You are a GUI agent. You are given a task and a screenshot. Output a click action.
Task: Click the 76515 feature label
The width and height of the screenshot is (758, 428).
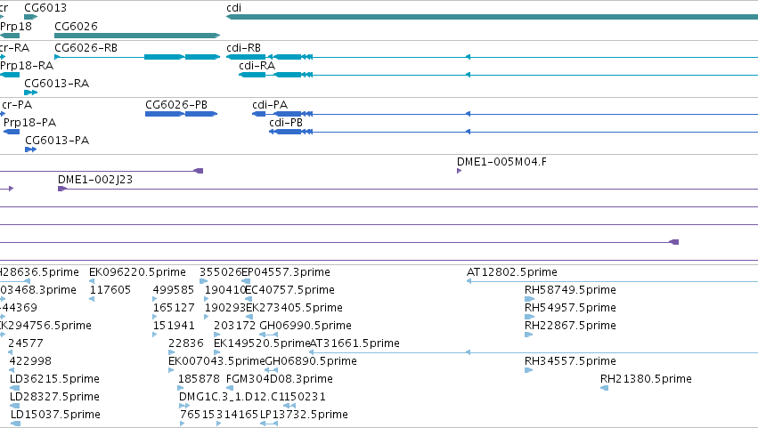point(197,415)
